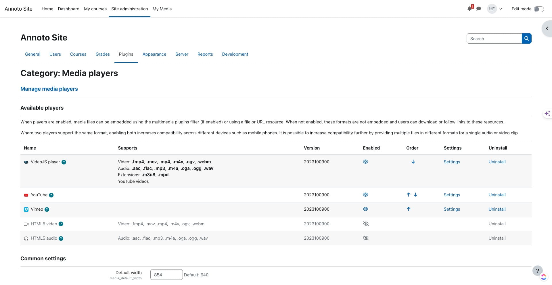Click help icon next to YouTube player
552x285 pixels.
pos(51,195)
